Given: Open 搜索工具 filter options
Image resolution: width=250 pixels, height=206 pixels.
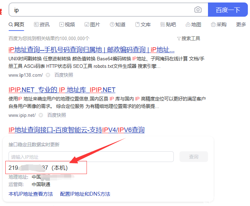Looking at the screenshot, I should [x=189, y=38].
